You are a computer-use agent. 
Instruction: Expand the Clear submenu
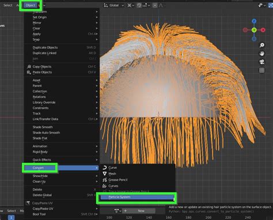point(61,28)
